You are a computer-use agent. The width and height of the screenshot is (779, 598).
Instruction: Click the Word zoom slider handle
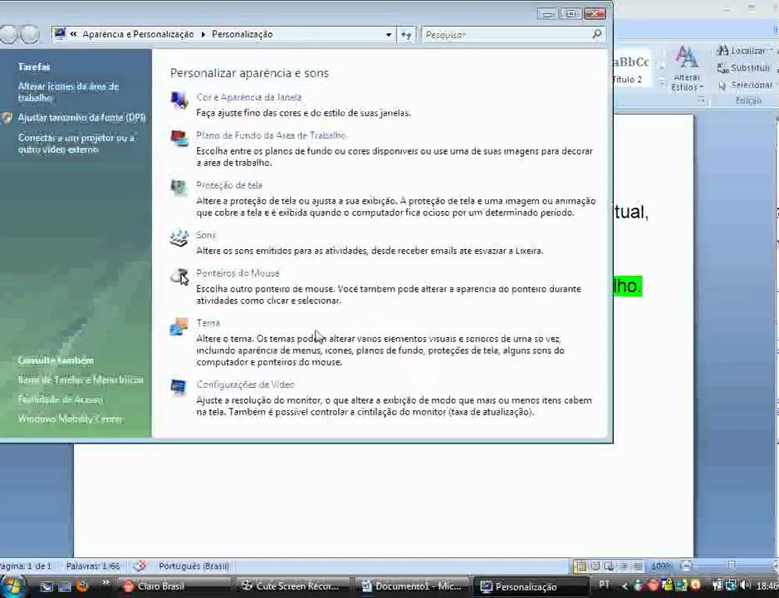(x=731, y=566)
